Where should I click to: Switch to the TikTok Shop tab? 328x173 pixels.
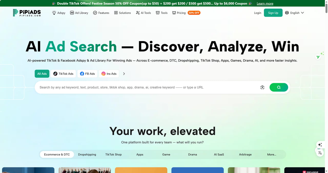pyautogui.click(x=114, y=154)
